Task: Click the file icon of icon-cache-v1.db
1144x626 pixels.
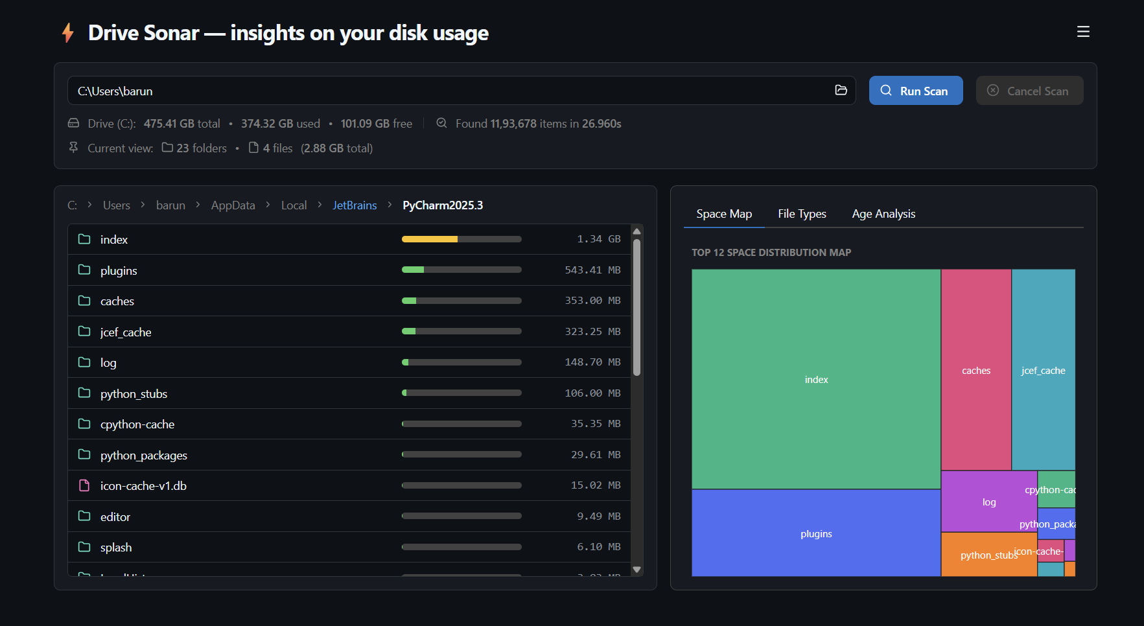Action: coord(84,485)
